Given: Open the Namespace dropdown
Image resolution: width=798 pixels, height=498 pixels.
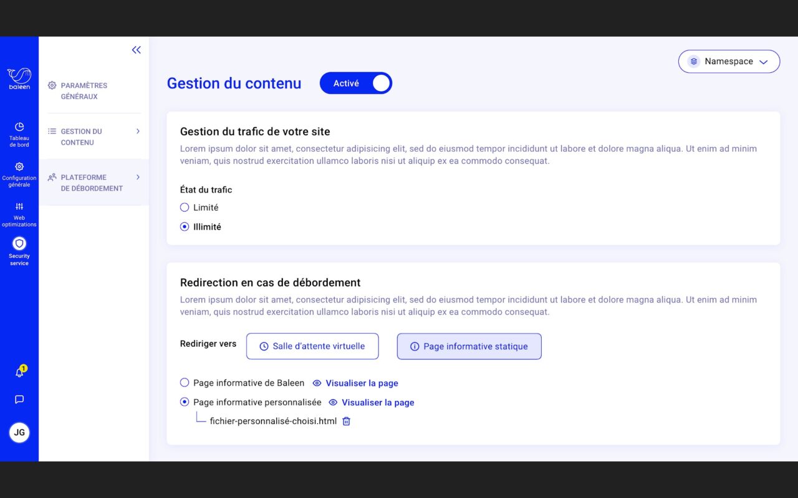Looking at the screenshot, I should coord(729,62).
